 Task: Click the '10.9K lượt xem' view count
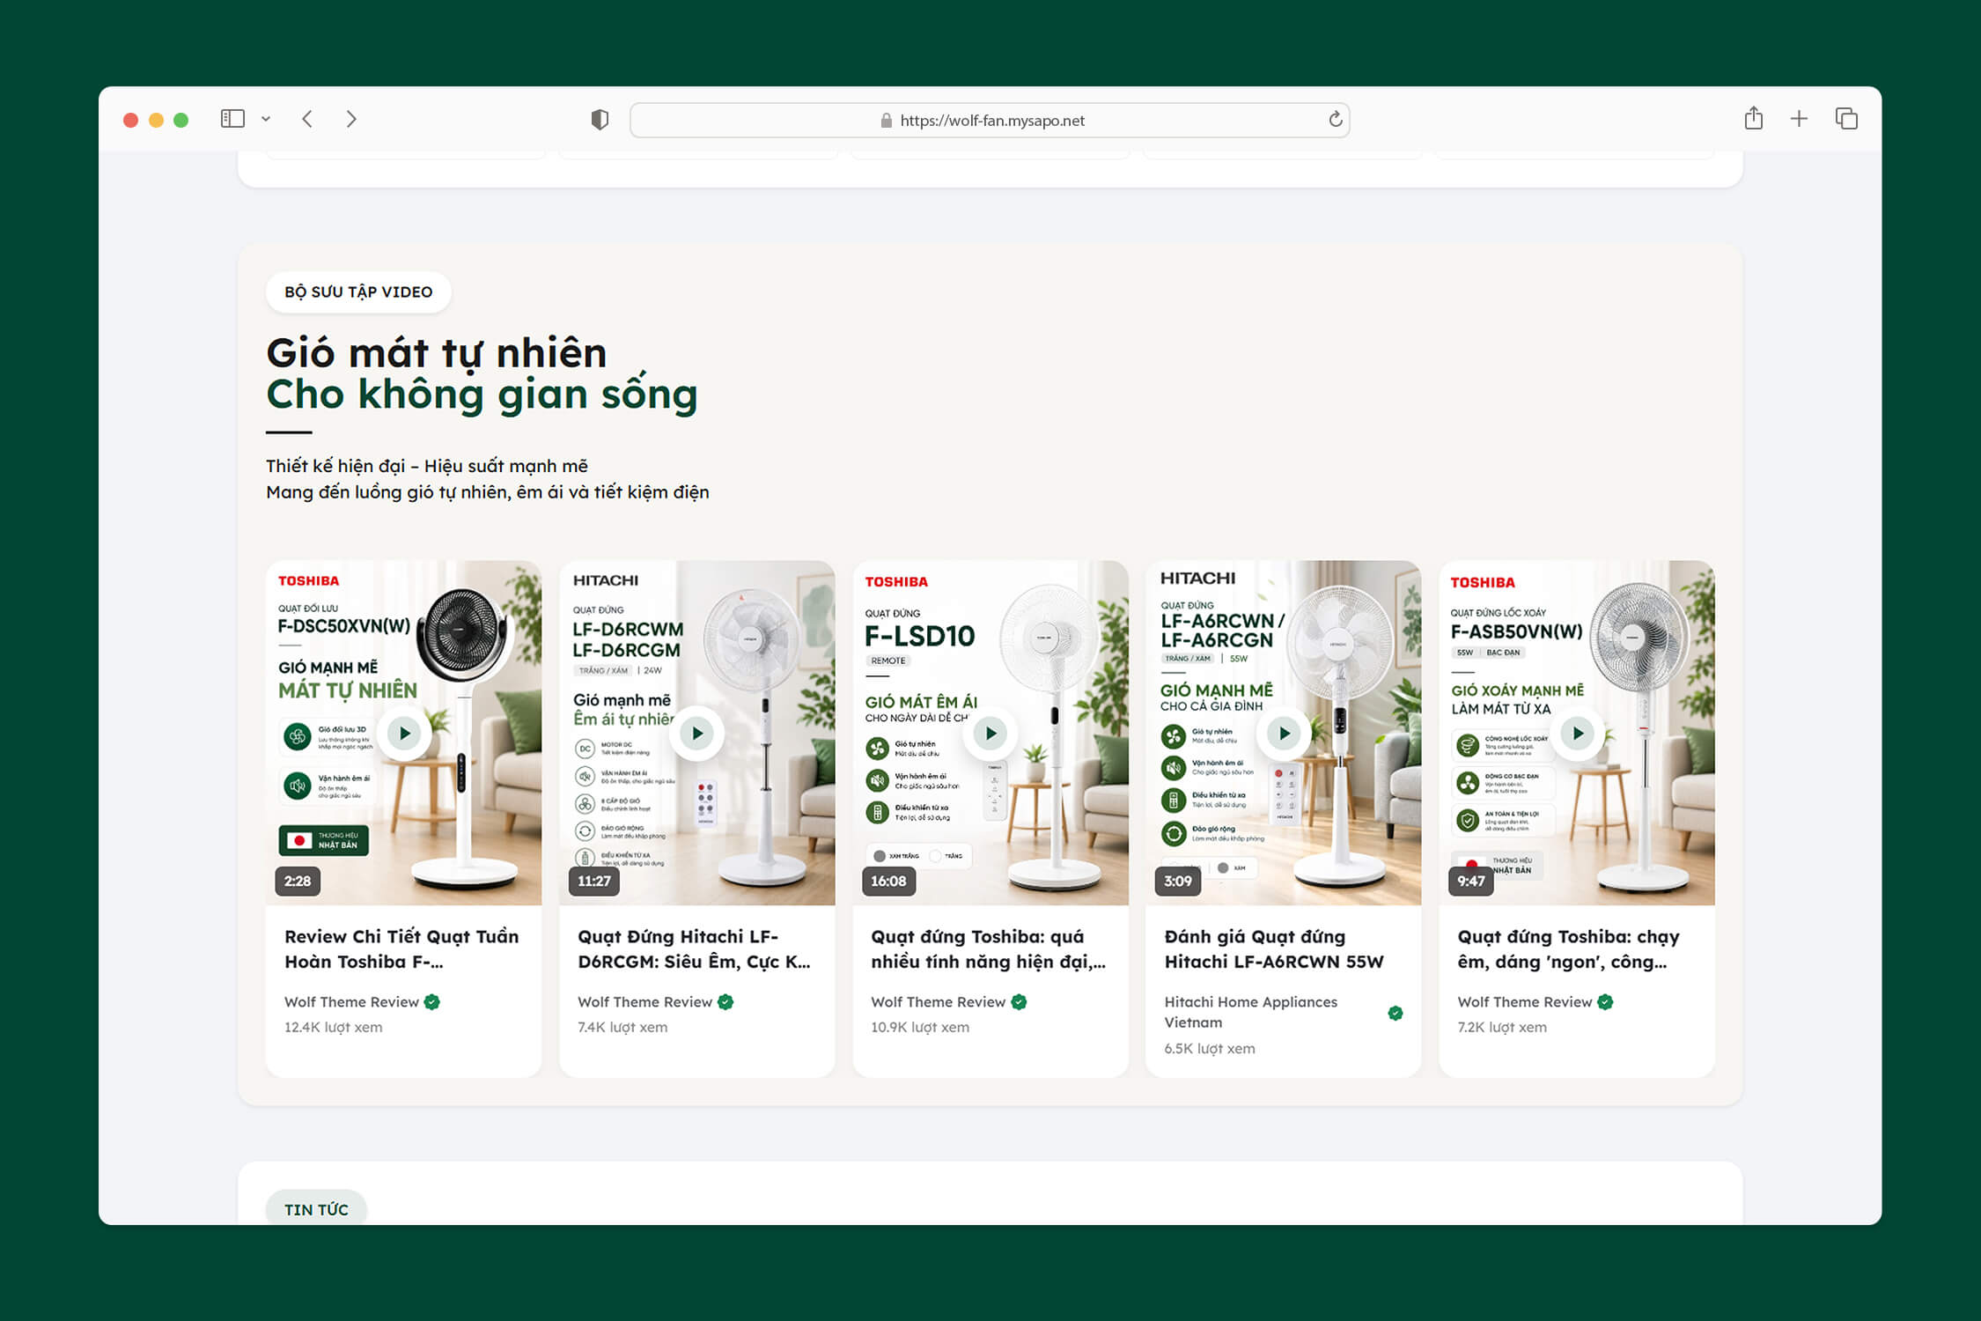pos(920,1027)
